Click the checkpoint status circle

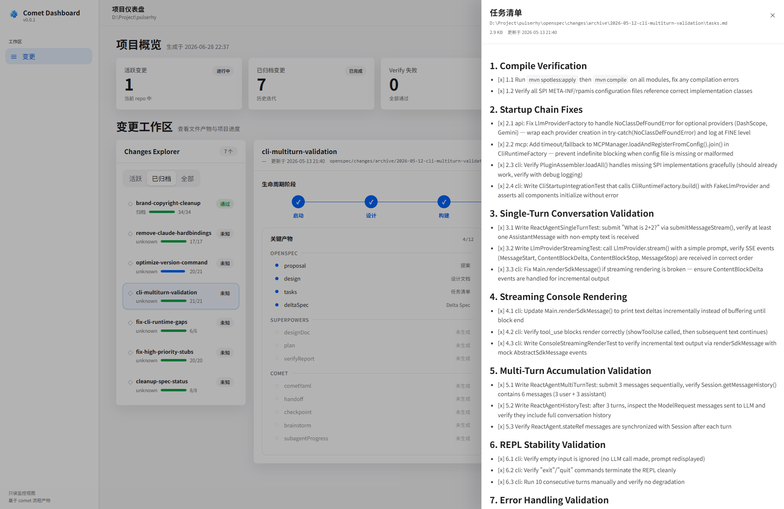(277, 412)
